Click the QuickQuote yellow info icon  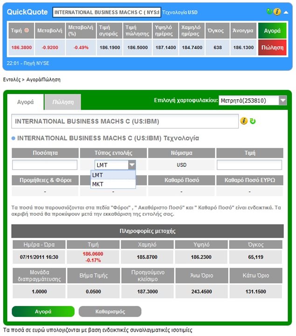coord(277,12)
